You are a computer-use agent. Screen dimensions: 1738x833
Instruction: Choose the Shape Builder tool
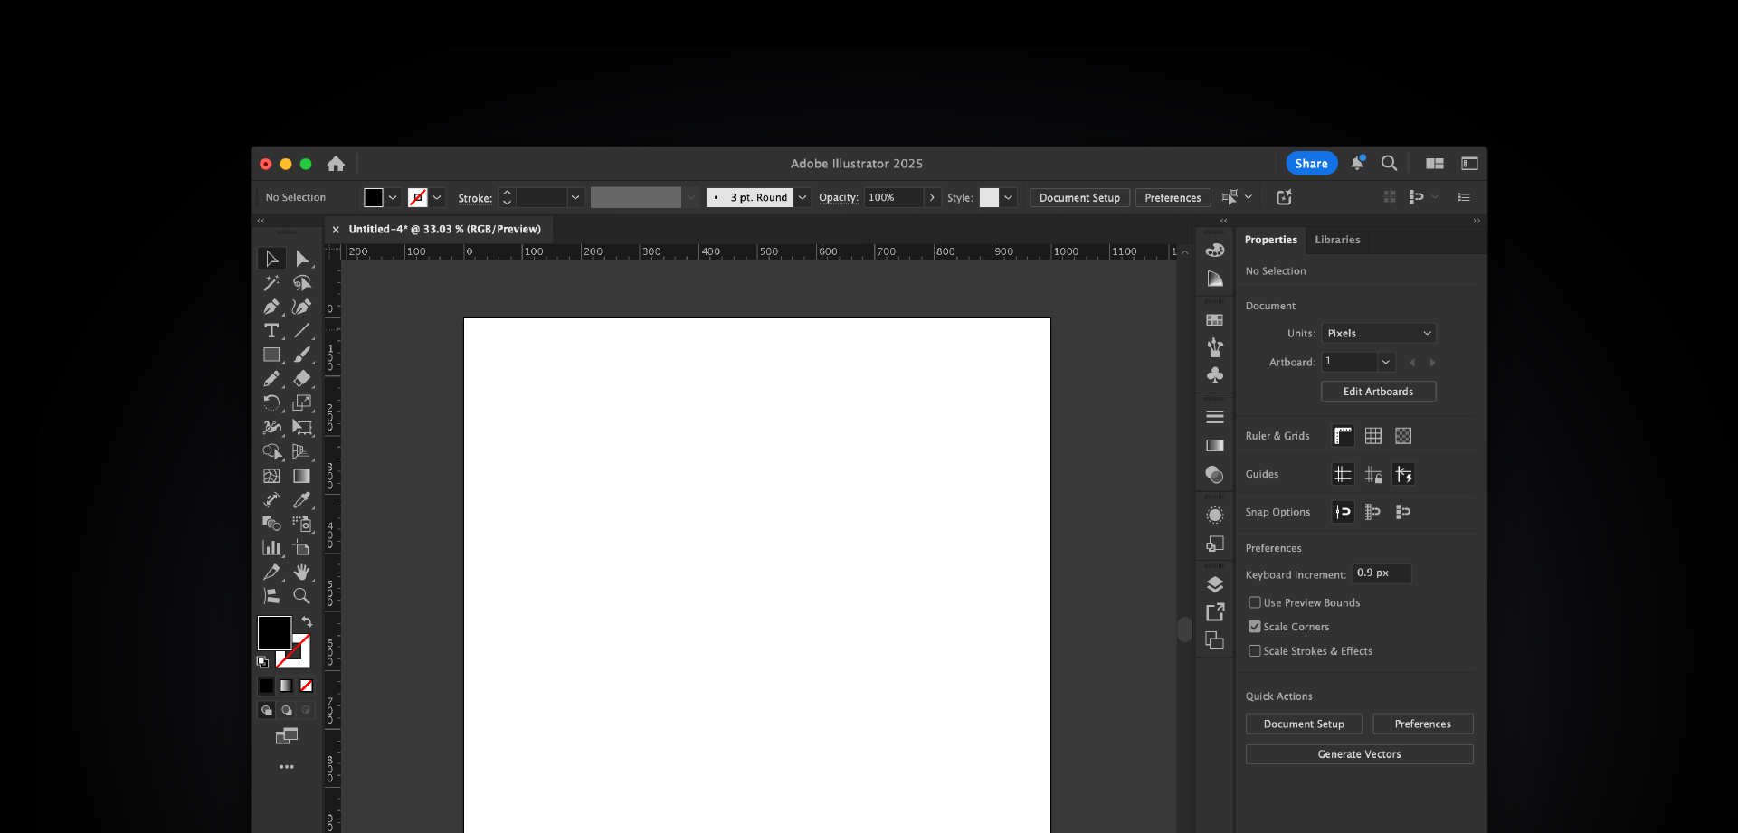tap(271, 451)
